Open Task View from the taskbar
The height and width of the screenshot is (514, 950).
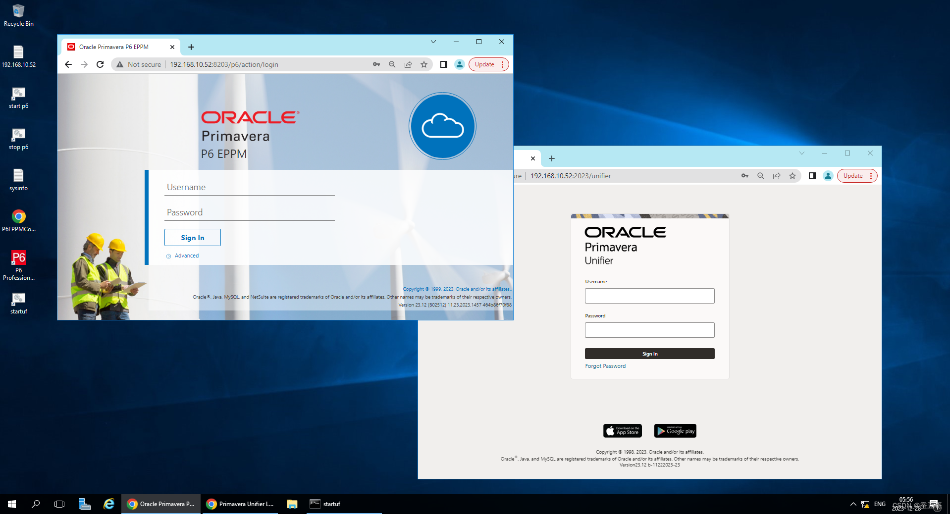coord(59,504)
